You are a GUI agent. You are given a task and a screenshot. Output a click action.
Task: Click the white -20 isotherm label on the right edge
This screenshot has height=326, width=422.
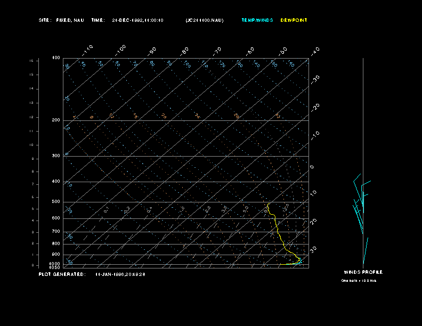tap(315, 108)
